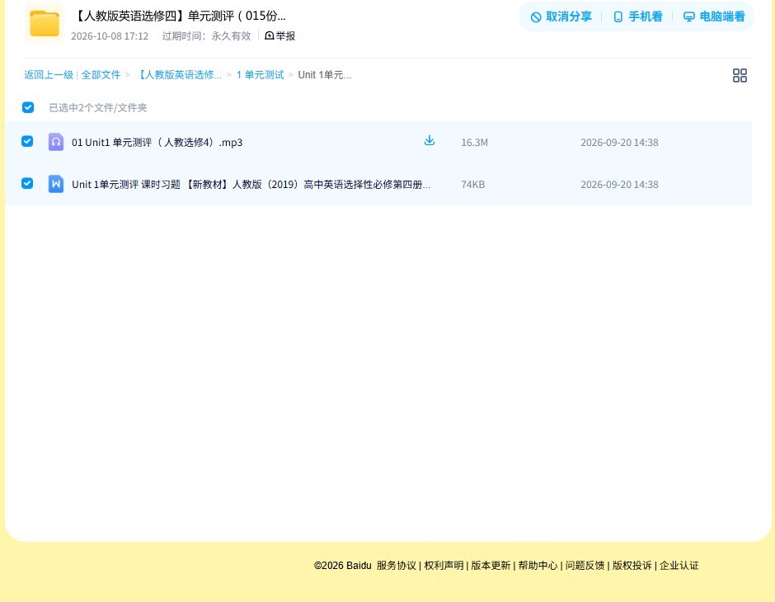Viewport: 775px width, 602px height.
Task: Click the 过期时间：永久有效 text
Action: point(207,36)
